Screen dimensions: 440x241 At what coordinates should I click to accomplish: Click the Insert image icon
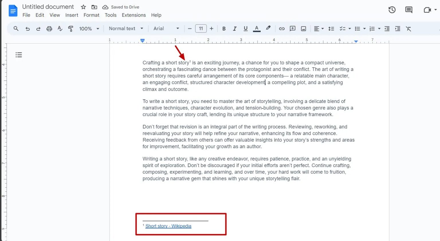[x=303, y=29]
